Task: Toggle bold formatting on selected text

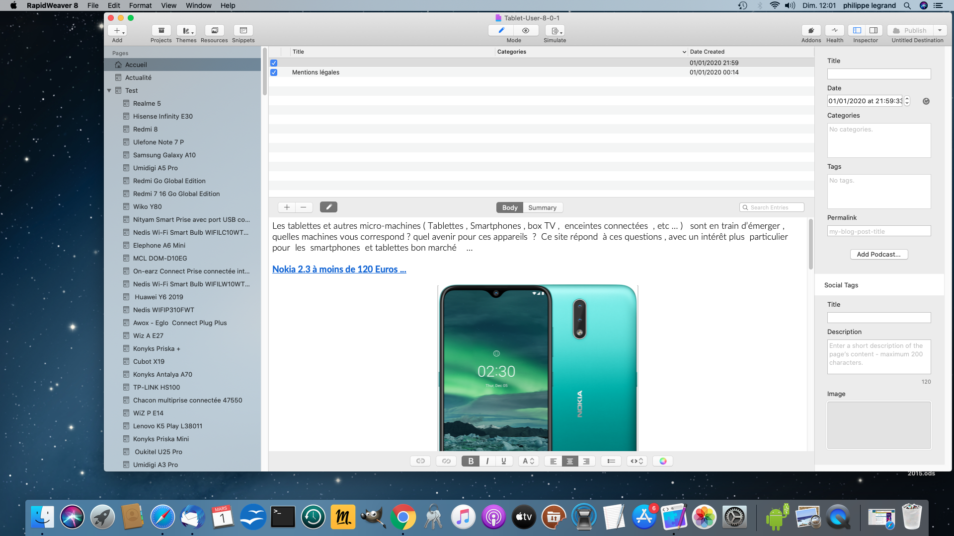Action: click(472, 461)
